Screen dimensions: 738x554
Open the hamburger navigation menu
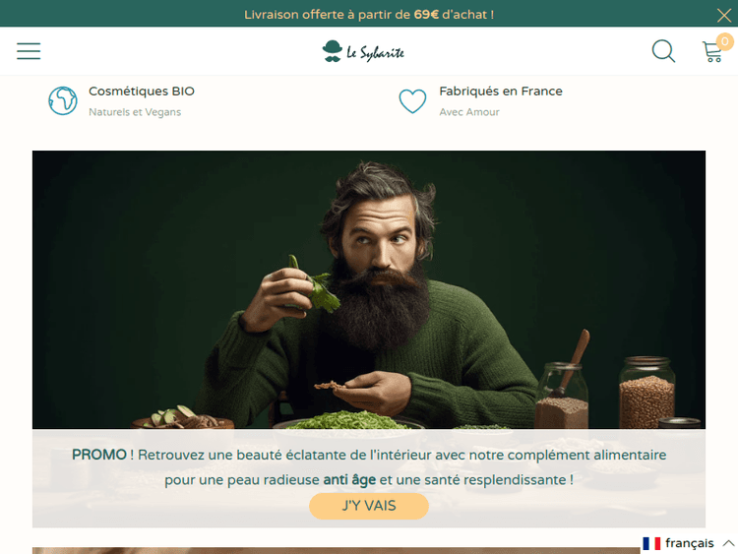click(x=29, y=51)
